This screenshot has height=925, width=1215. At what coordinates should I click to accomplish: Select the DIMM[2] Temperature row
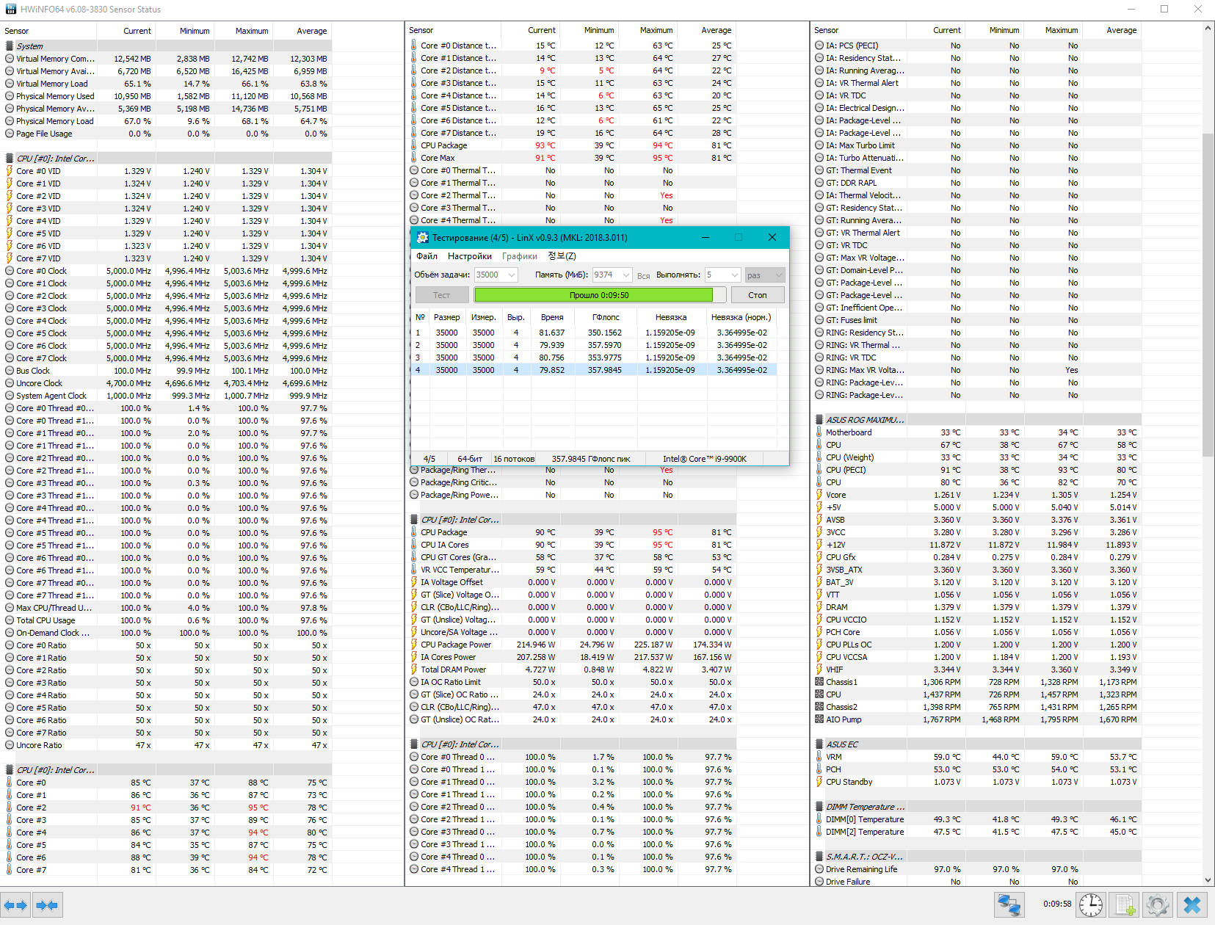point(977,832)
